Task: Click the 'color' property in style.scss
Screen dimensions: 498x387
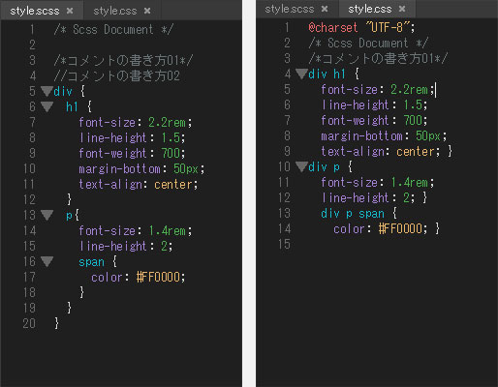Action: click(x=107, y=278)
